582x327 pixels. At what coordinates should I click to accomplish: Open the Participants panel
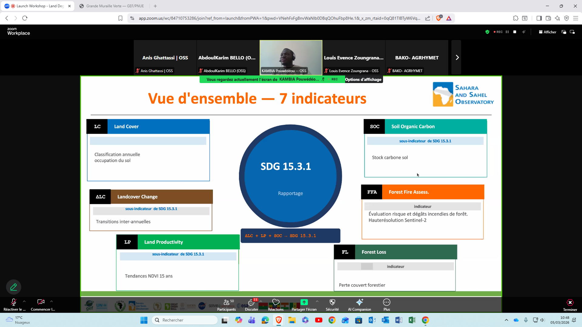point(226,305)
